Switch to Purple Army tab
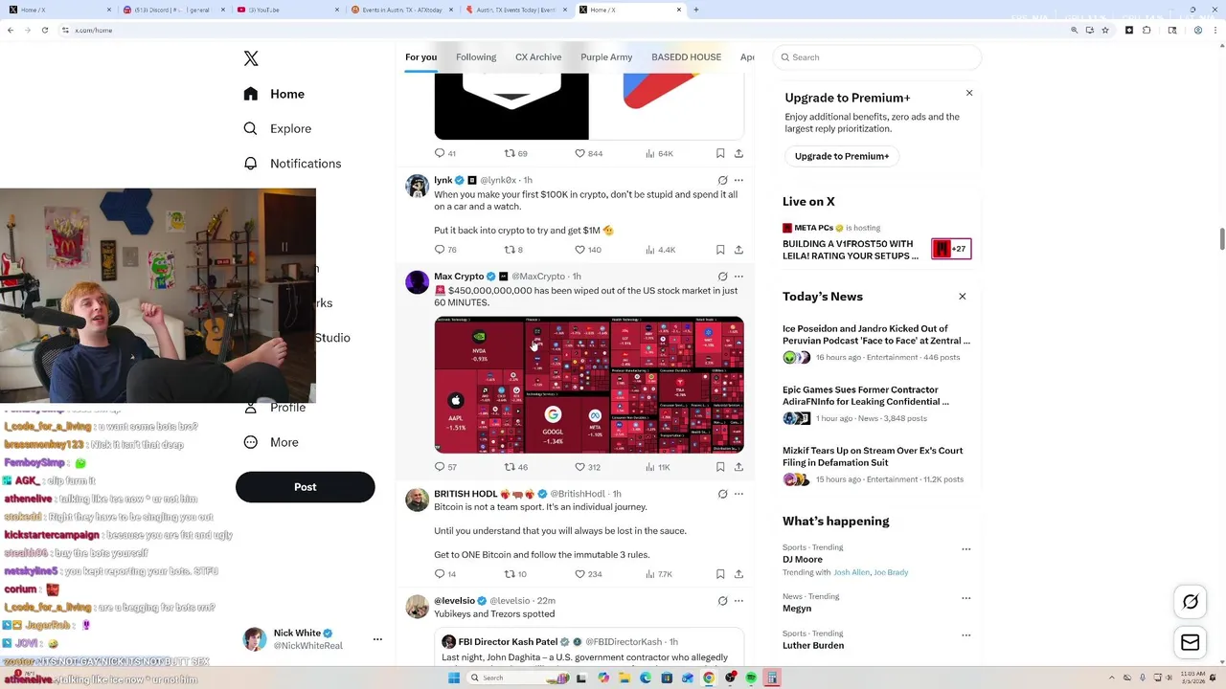This screenshot has width=1226, height=689. coord(606,57)
